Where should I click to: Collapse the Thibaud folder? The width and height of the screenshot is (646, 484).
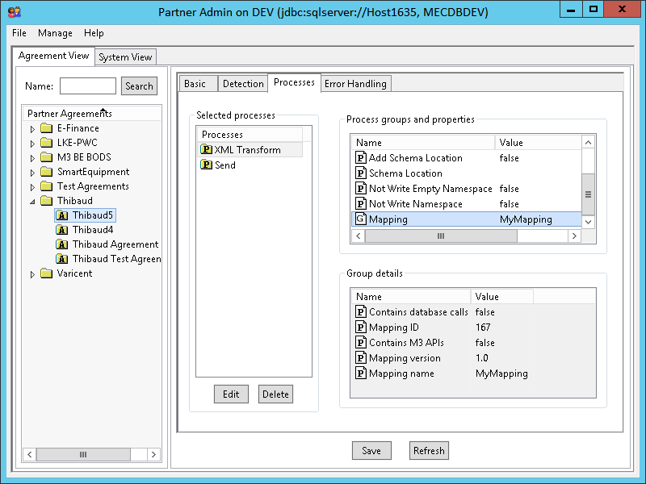pyautogui.click(x=32, y=202)
